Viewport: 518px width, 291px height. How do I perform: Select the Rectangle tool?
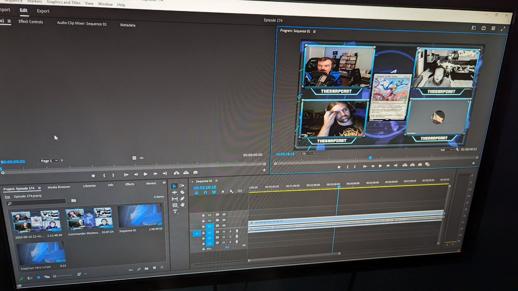(175, 205)
